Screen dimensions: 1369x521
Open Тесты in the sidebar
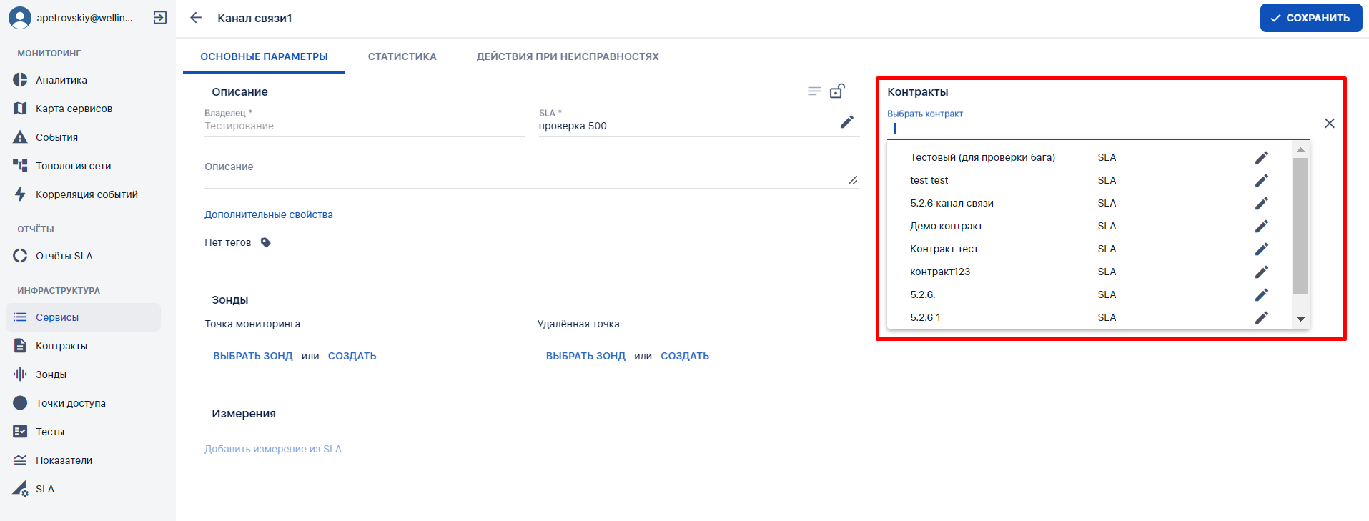coord(83,432)
